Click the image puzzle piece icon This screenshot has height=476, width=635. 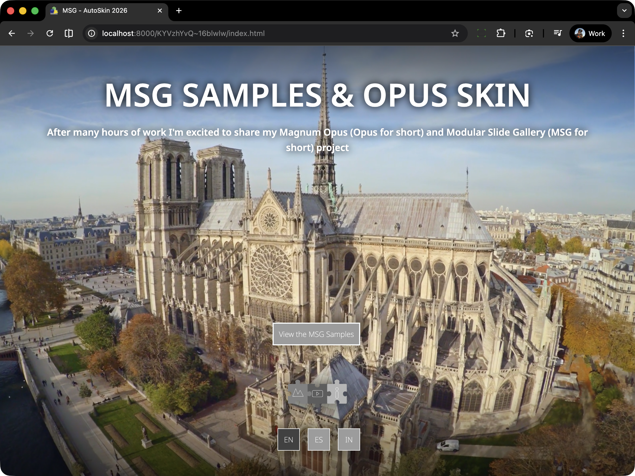[x=298, y=393]
